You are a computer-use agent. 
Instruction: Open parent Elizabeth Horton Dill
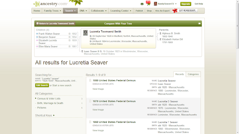pyautogui.click(x=173, y=39)
